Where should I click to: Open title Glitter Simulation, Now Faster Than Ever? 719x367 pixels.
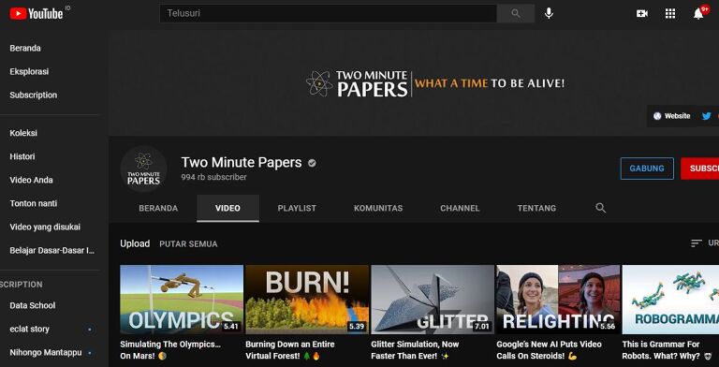coord(415,350)
